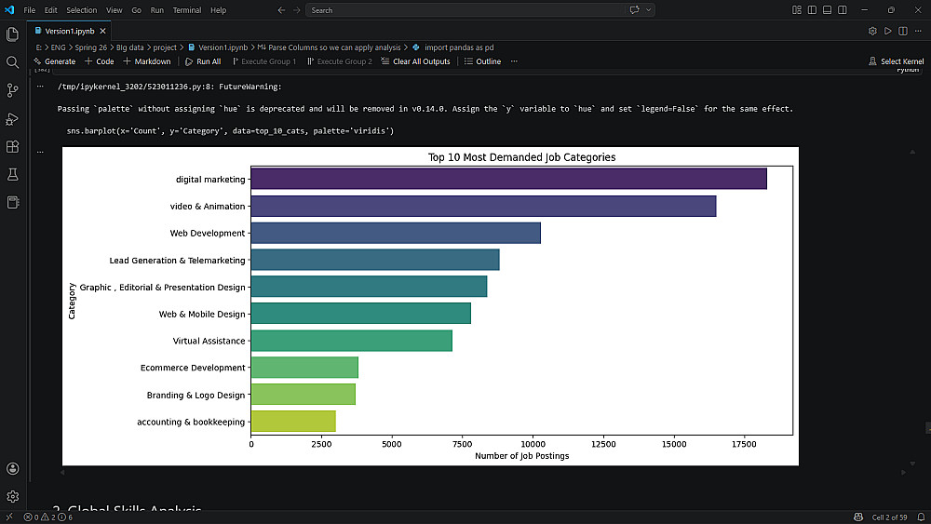The width and height of the screenshot is (931, 524).
Task: Open the Extensions view
Action: (13, 146)
